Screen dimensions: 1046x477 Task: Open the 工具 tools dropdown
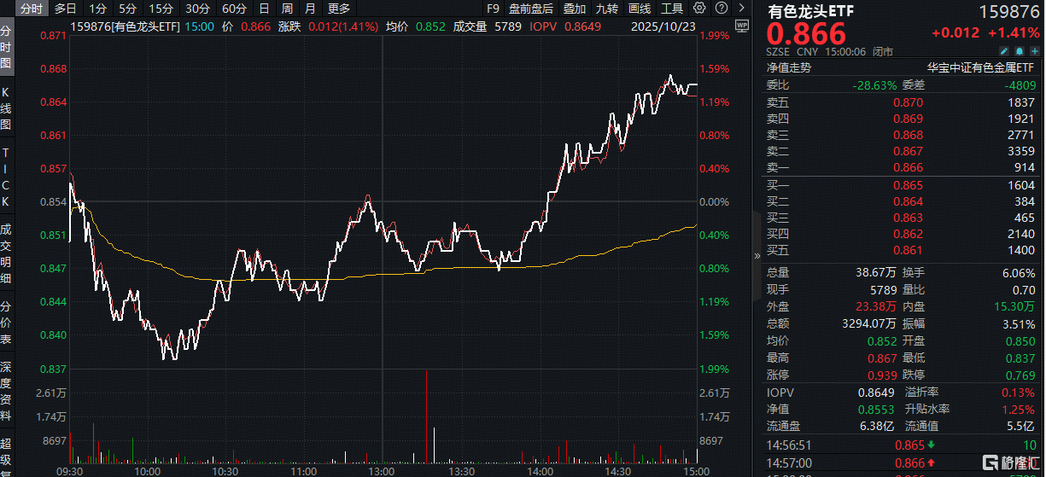point(672,9)
